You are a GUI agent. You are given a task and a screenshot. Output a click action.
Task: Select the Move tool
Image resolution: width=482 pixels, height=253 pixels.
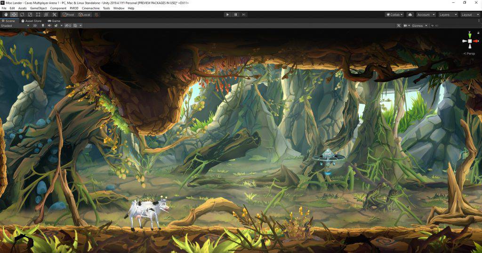point(14,15)
